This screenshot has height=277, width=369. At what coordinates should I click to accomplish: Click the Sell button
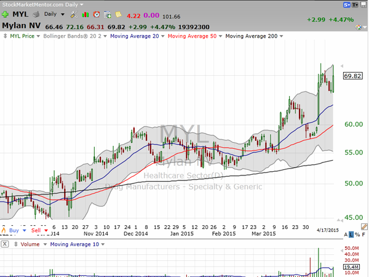[36, 230]
